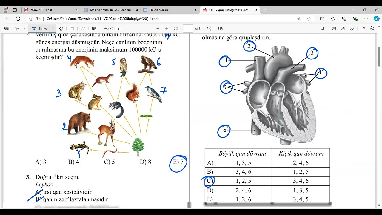Click the vertical scrollbar thumb
The image size is (382, 215).
(379, 57)
